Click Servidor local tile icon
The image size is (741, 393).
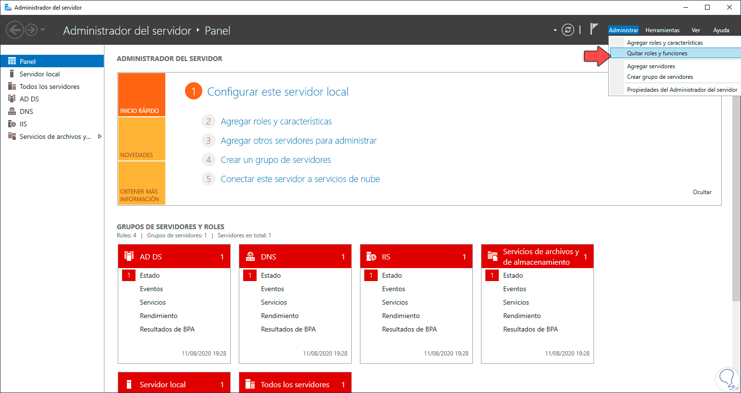click(x=129, y=384)
